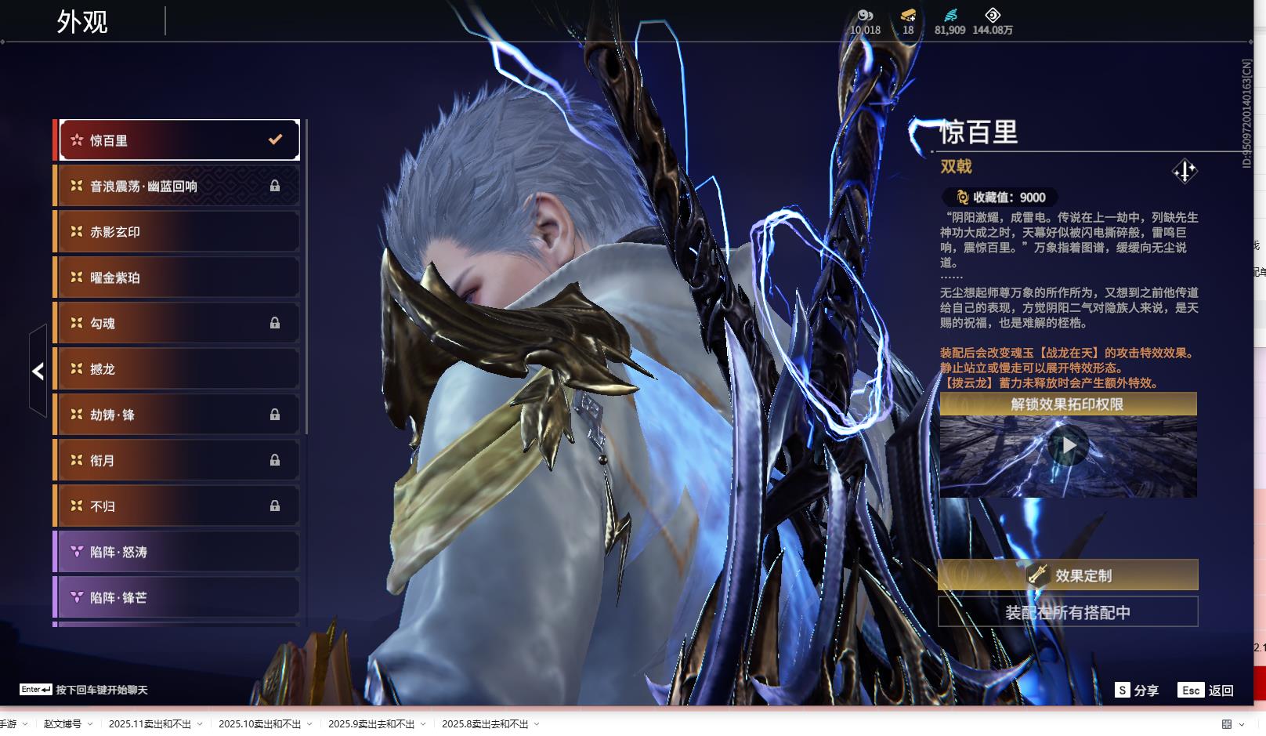Click the diamond eye currency icon
The height and width of the screenshot is (736, 1266).
pyautogui.click(x=993, y=15)
